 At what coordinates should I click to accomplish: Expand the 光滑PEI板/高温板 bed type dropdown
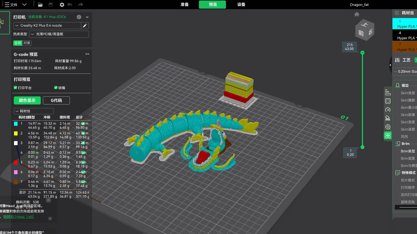[59, 34]
